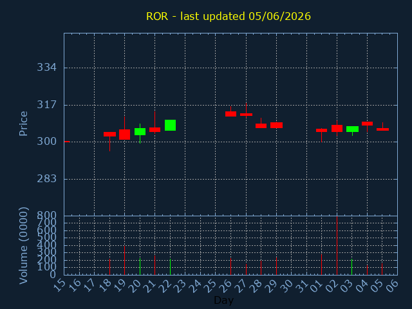412x309 pixels.
Task: Select the day label 18 on x-axis
Action: coord(105,286)
